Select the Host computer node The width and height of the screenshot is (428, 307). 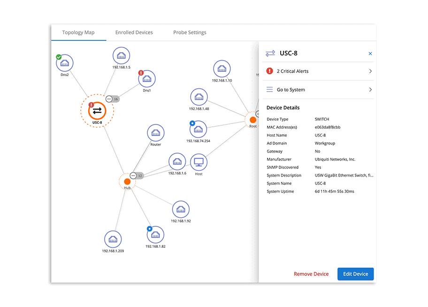click(x=199, y=162)
